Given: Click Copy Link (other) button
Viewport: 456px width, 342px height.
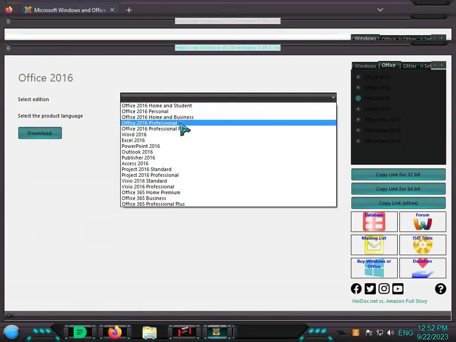Looking at the screenshot, I should coord(398,203).
